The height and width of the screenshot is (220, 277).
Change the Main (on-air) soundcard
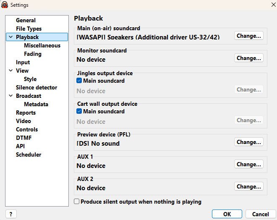point(249,36)
